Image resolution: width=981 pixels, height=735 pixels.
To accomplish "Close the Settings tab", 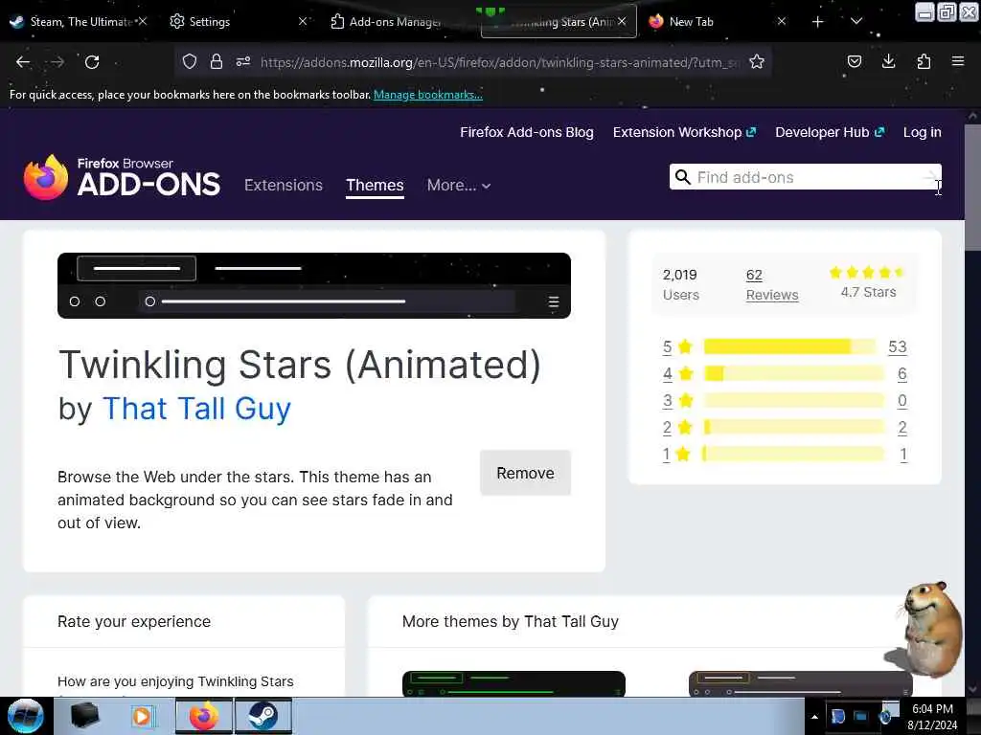I will (303, 21).
